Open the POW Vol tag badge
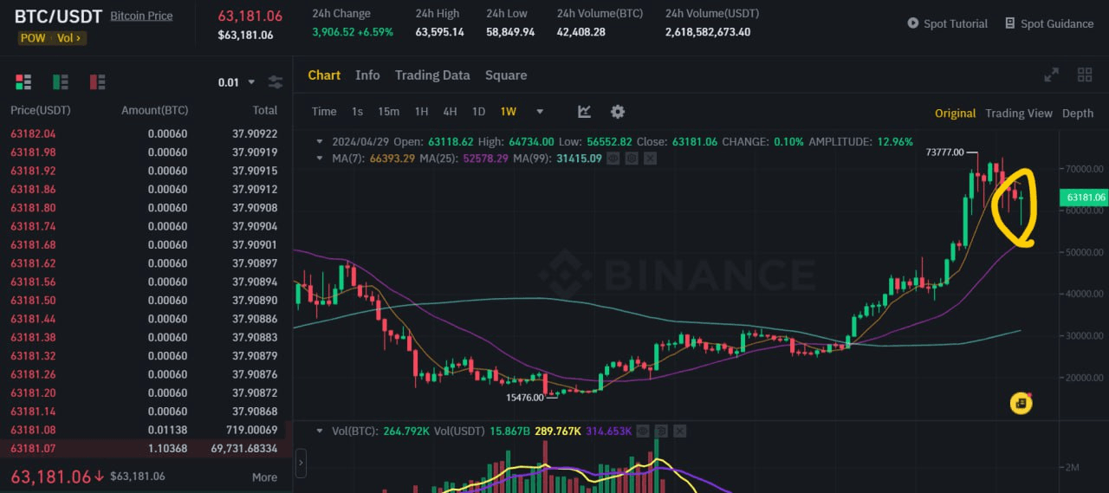The image size is (1109, 493). (x=52, y=38)
